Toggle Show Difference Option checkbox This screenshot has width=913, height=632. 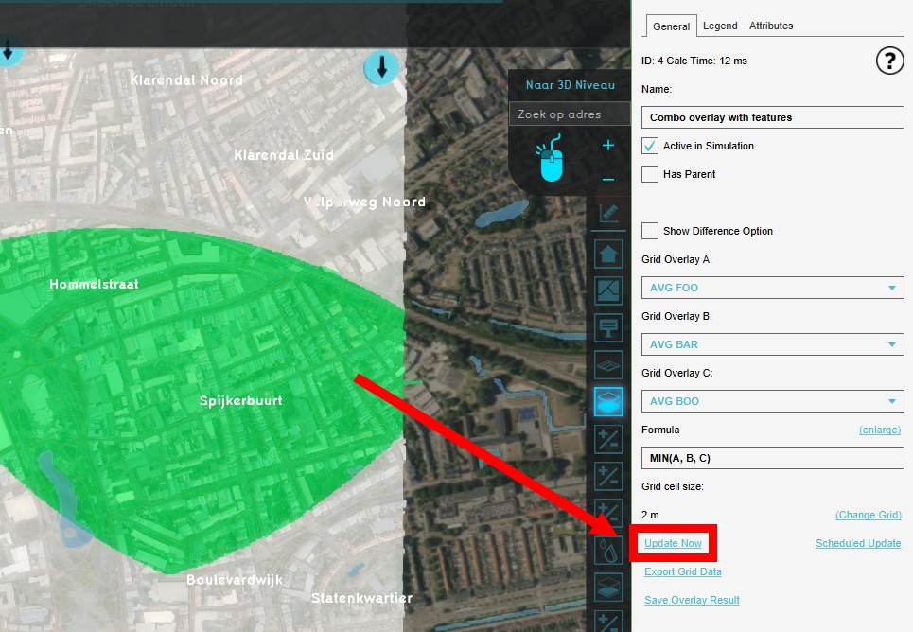pos(650,231)
